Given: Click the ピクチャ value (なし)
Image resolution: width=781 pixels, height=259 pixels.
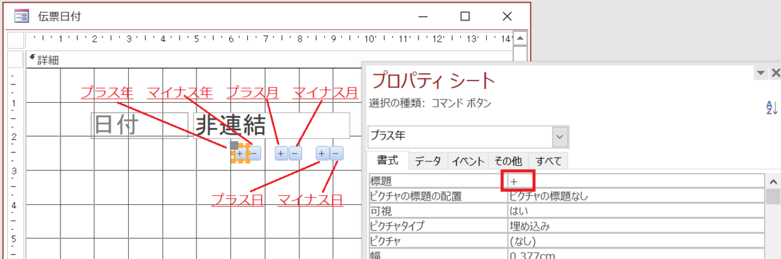Looking at the screenshot, I should (635, 242).
